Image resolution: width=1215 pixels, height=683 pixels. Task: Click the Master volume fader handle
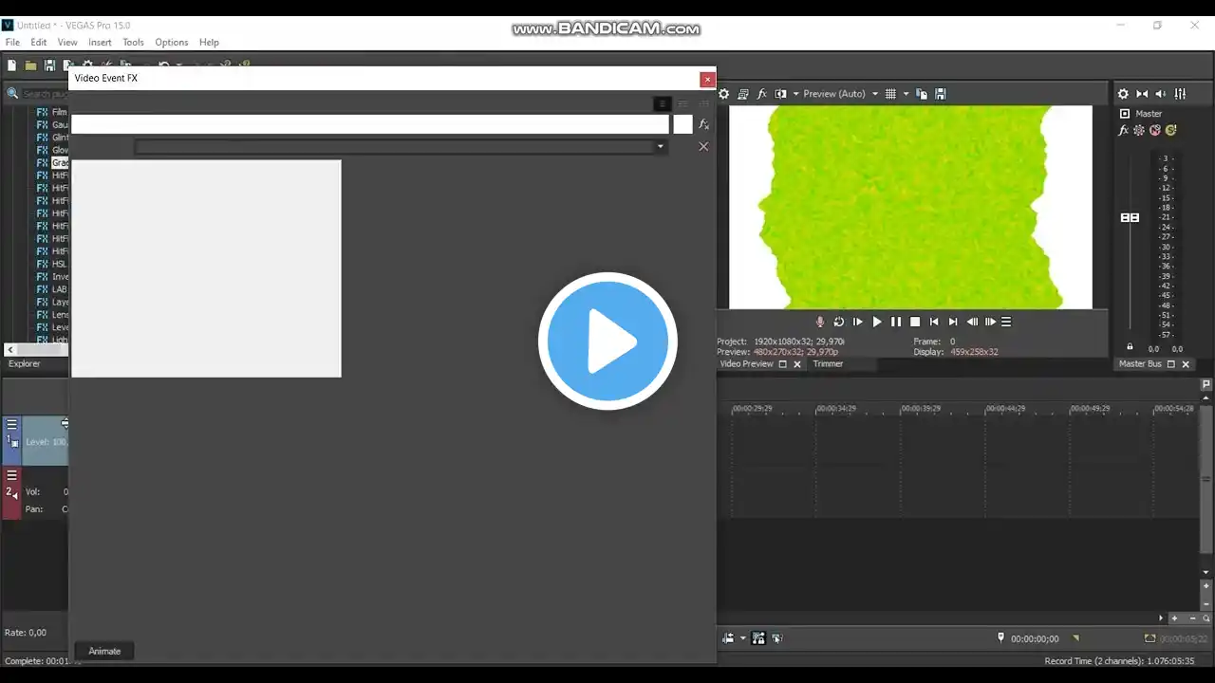pyautogui.click(x=1130, y=217)
